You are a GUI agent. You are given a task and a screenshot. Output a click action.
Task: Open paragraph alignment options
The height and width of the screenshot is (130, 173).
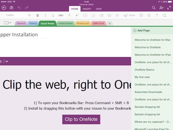tap(117, 15)
